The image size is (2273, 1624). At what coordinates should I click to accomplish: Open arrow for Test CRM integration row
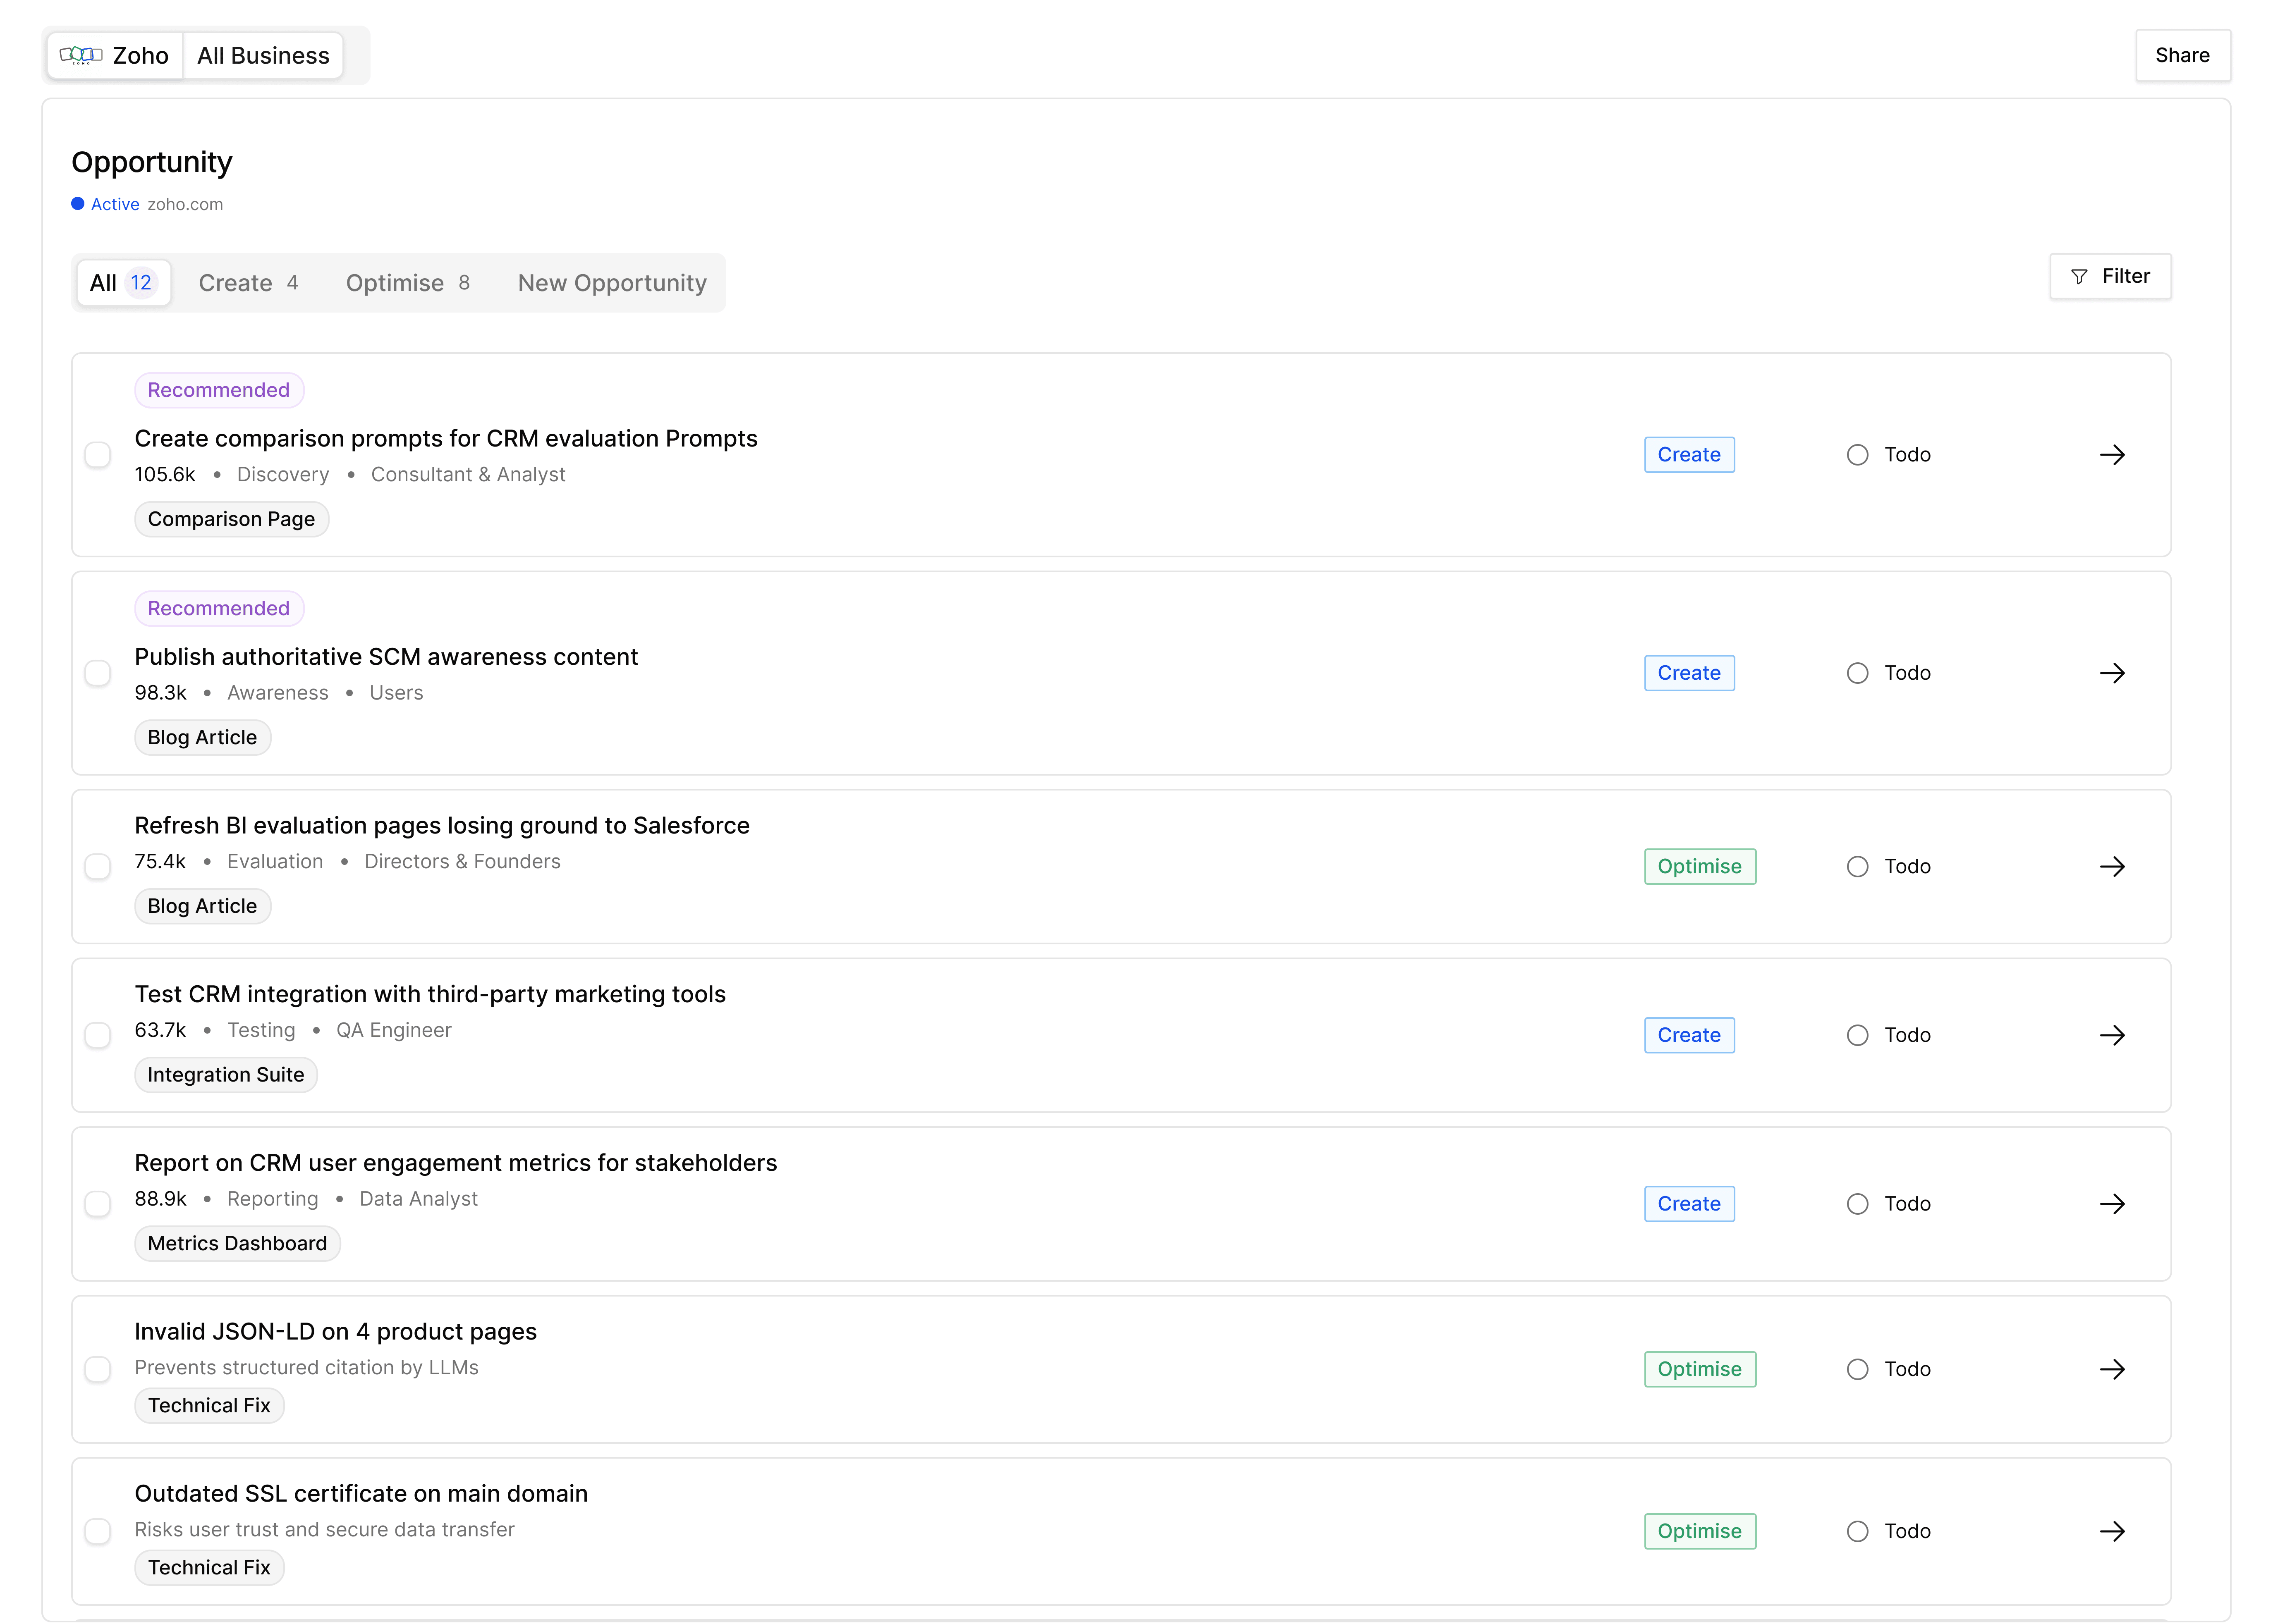coord(2112,1035)
